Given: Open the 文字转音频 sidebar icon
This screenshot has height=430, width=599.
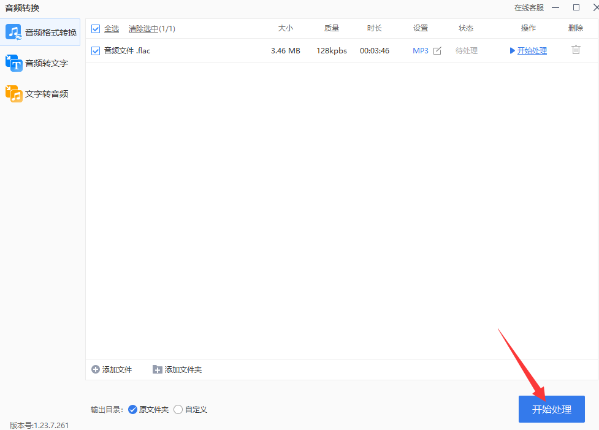Looking at the screenshot, I should 13,94.
